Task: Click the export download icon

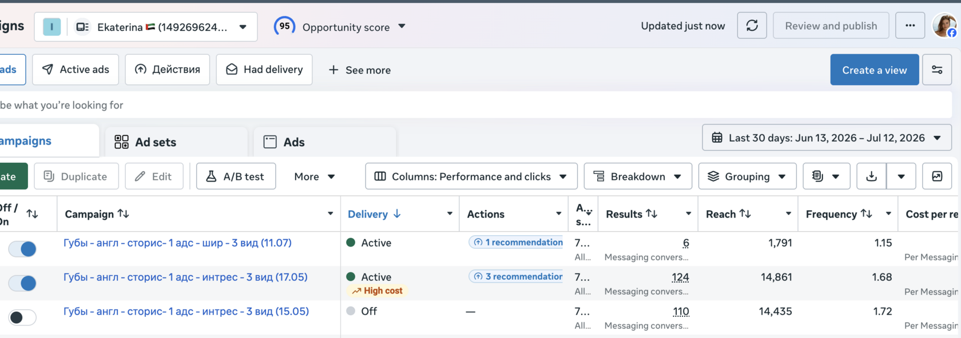Action: [x=871, y=176]
